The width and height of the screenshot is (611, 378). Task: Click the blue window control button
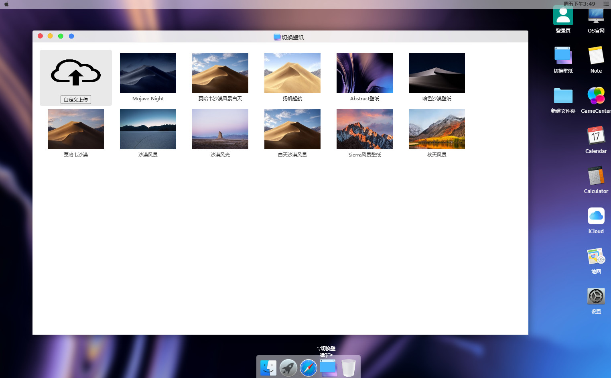[x=71, y=36]
